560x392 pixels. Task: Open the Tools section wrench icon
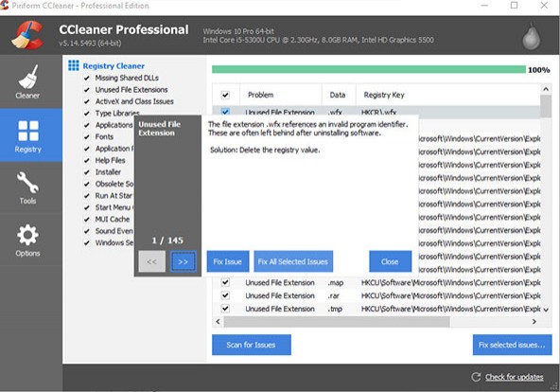[27, 183]
